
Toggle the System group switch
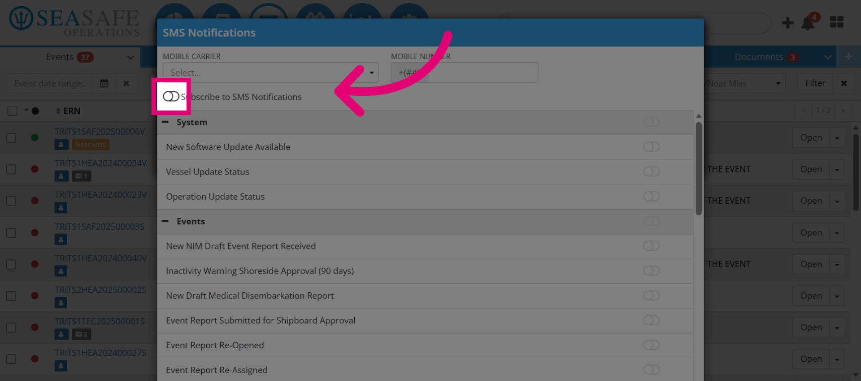click(651, 122)
